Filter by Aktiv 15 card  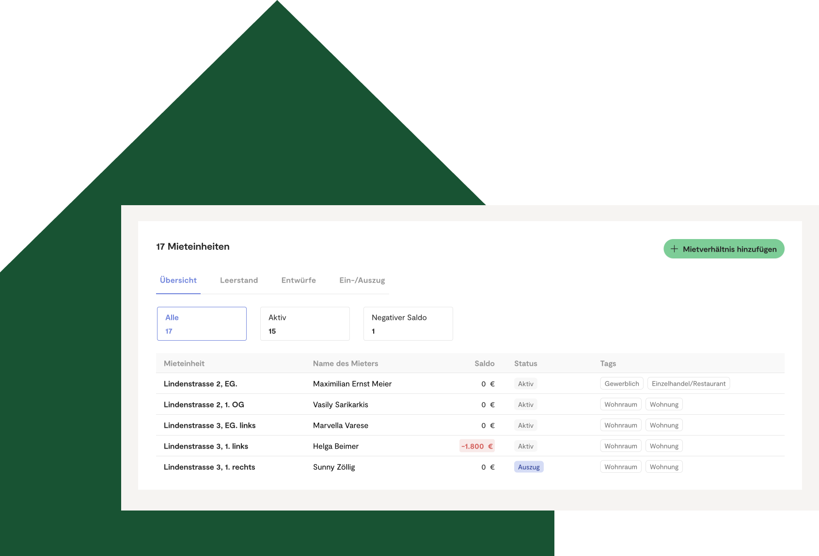click(305, 324)
